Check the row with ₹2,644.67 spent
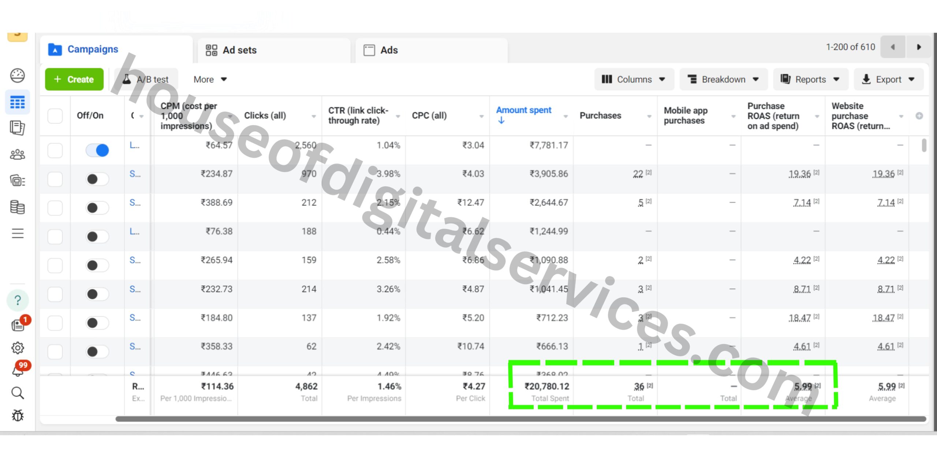Screen dimensions: 937x468 point(55,208)
